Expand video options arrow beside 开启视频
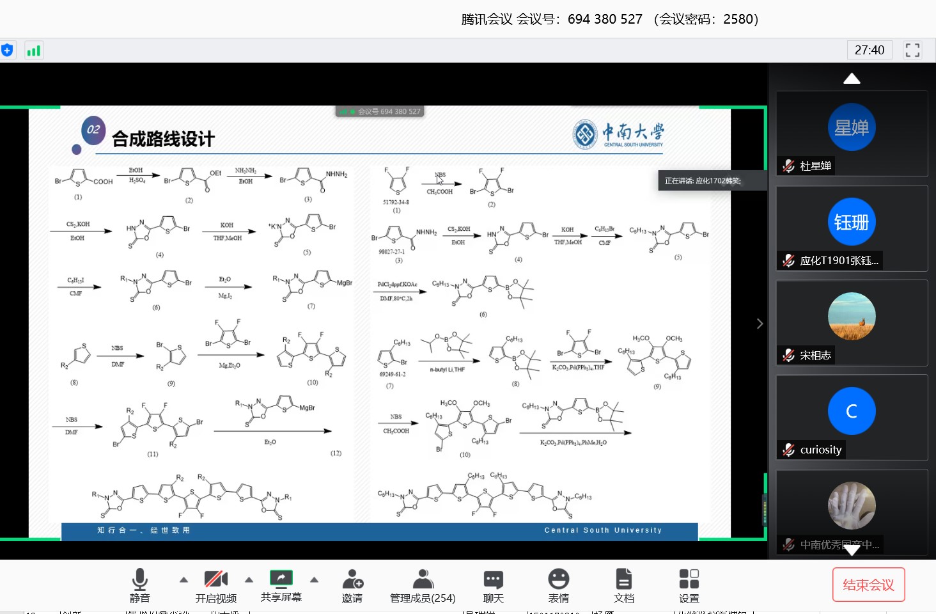This screenshot has width=936, height=614. point(249,579)
